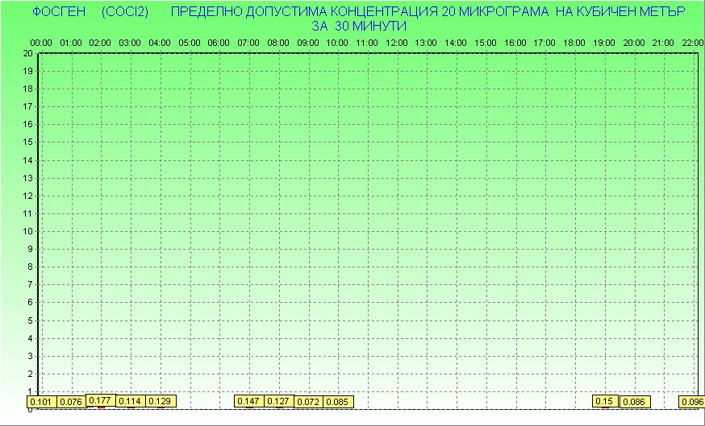The width and height of the screenshot is (705, 426).
Task: Click the 0.177 data label
Action: [100, 400]
